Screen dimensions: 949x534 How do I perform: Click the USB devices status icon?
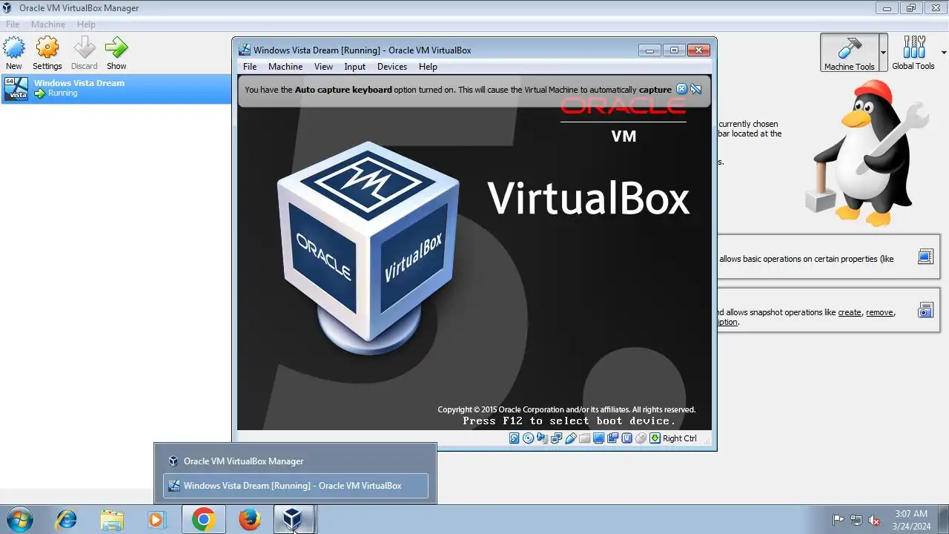pyautogui.click(x=571, y=438)
